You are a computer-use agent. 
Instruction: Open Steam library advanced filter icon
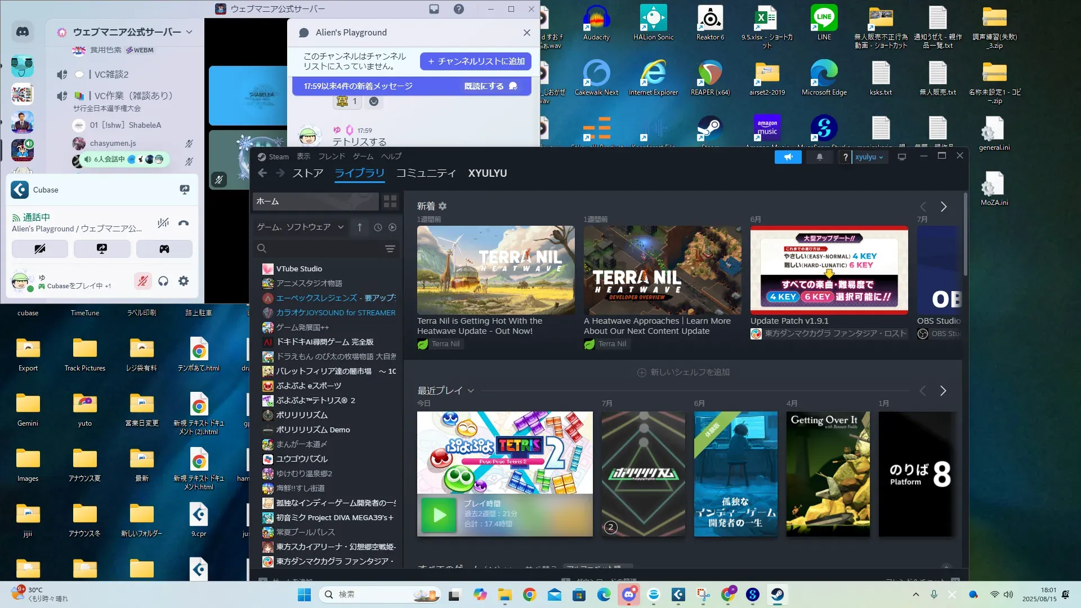(390, 249)
